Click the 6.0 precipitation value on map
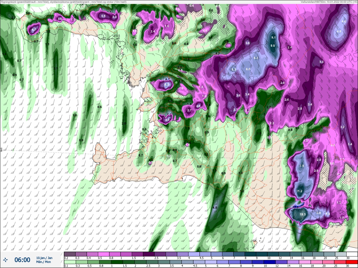 (x=248, y=69)
